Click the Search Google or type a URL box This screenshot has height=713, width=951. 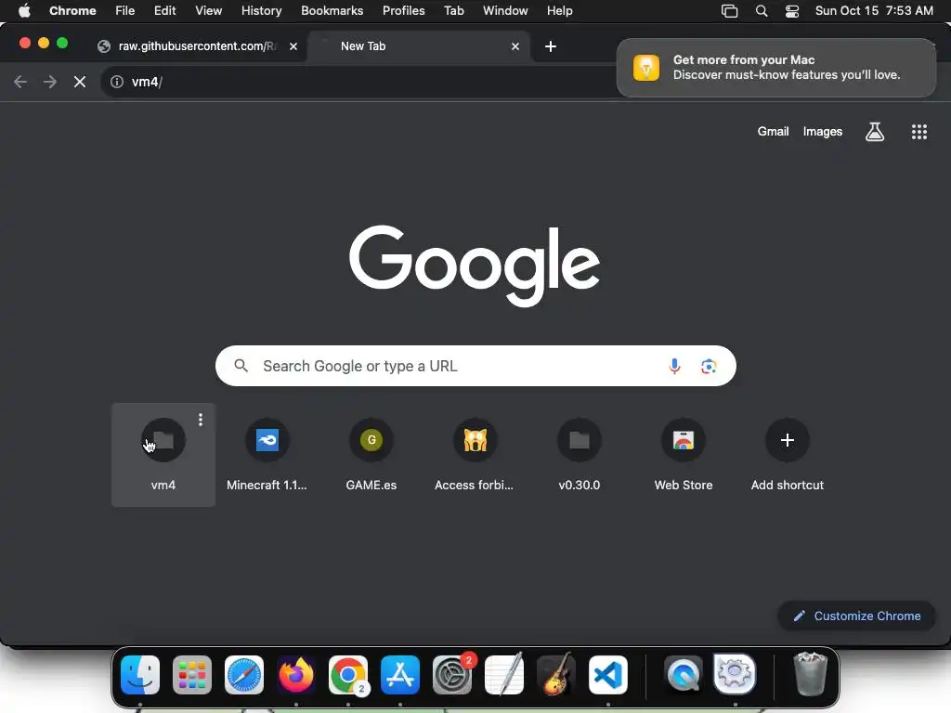point(475,366)
